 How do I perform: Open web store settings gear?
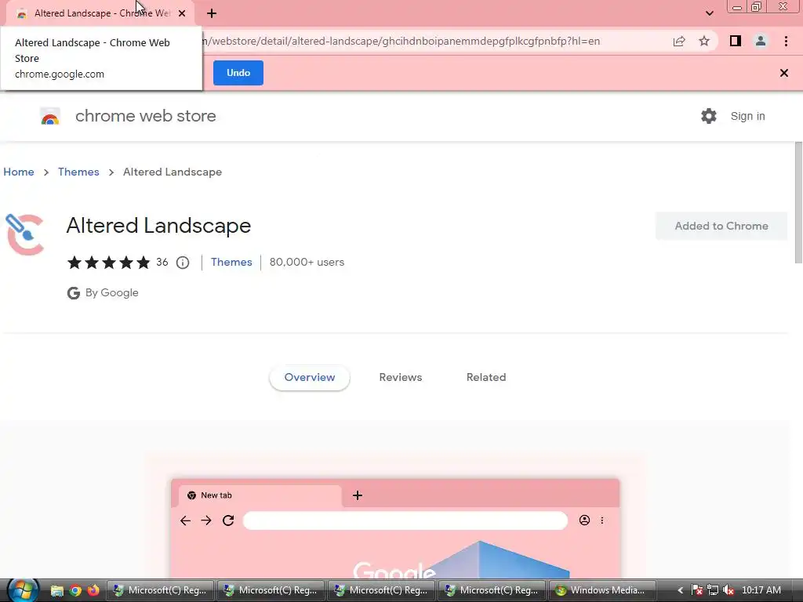point(709,116)
